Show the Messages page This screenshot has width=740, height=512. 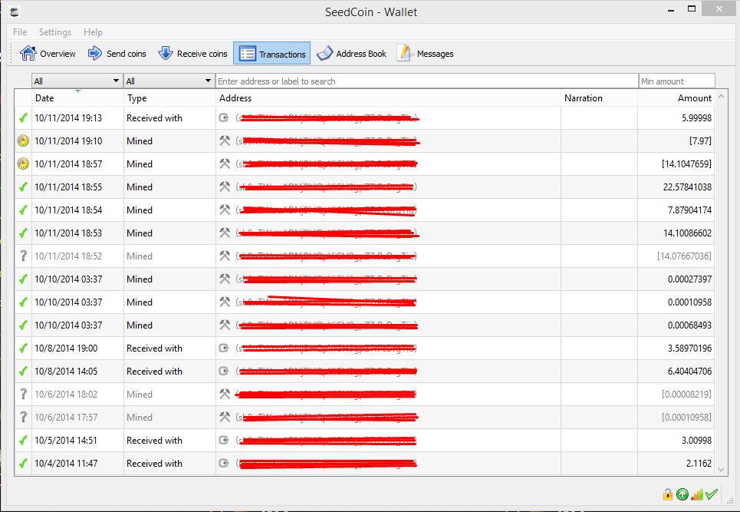coord(426,54)
